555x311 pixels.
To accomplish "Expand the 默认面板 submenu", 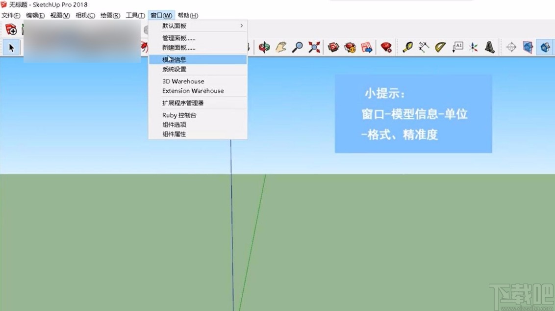I will click(175, 26).
